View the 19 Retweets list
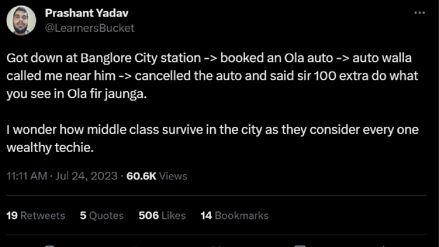This screenshot has height=247, width=439. (36, 216)
